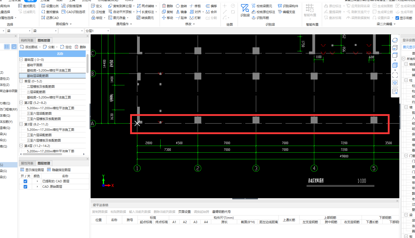Switch to 图层管理 tab

44,163
